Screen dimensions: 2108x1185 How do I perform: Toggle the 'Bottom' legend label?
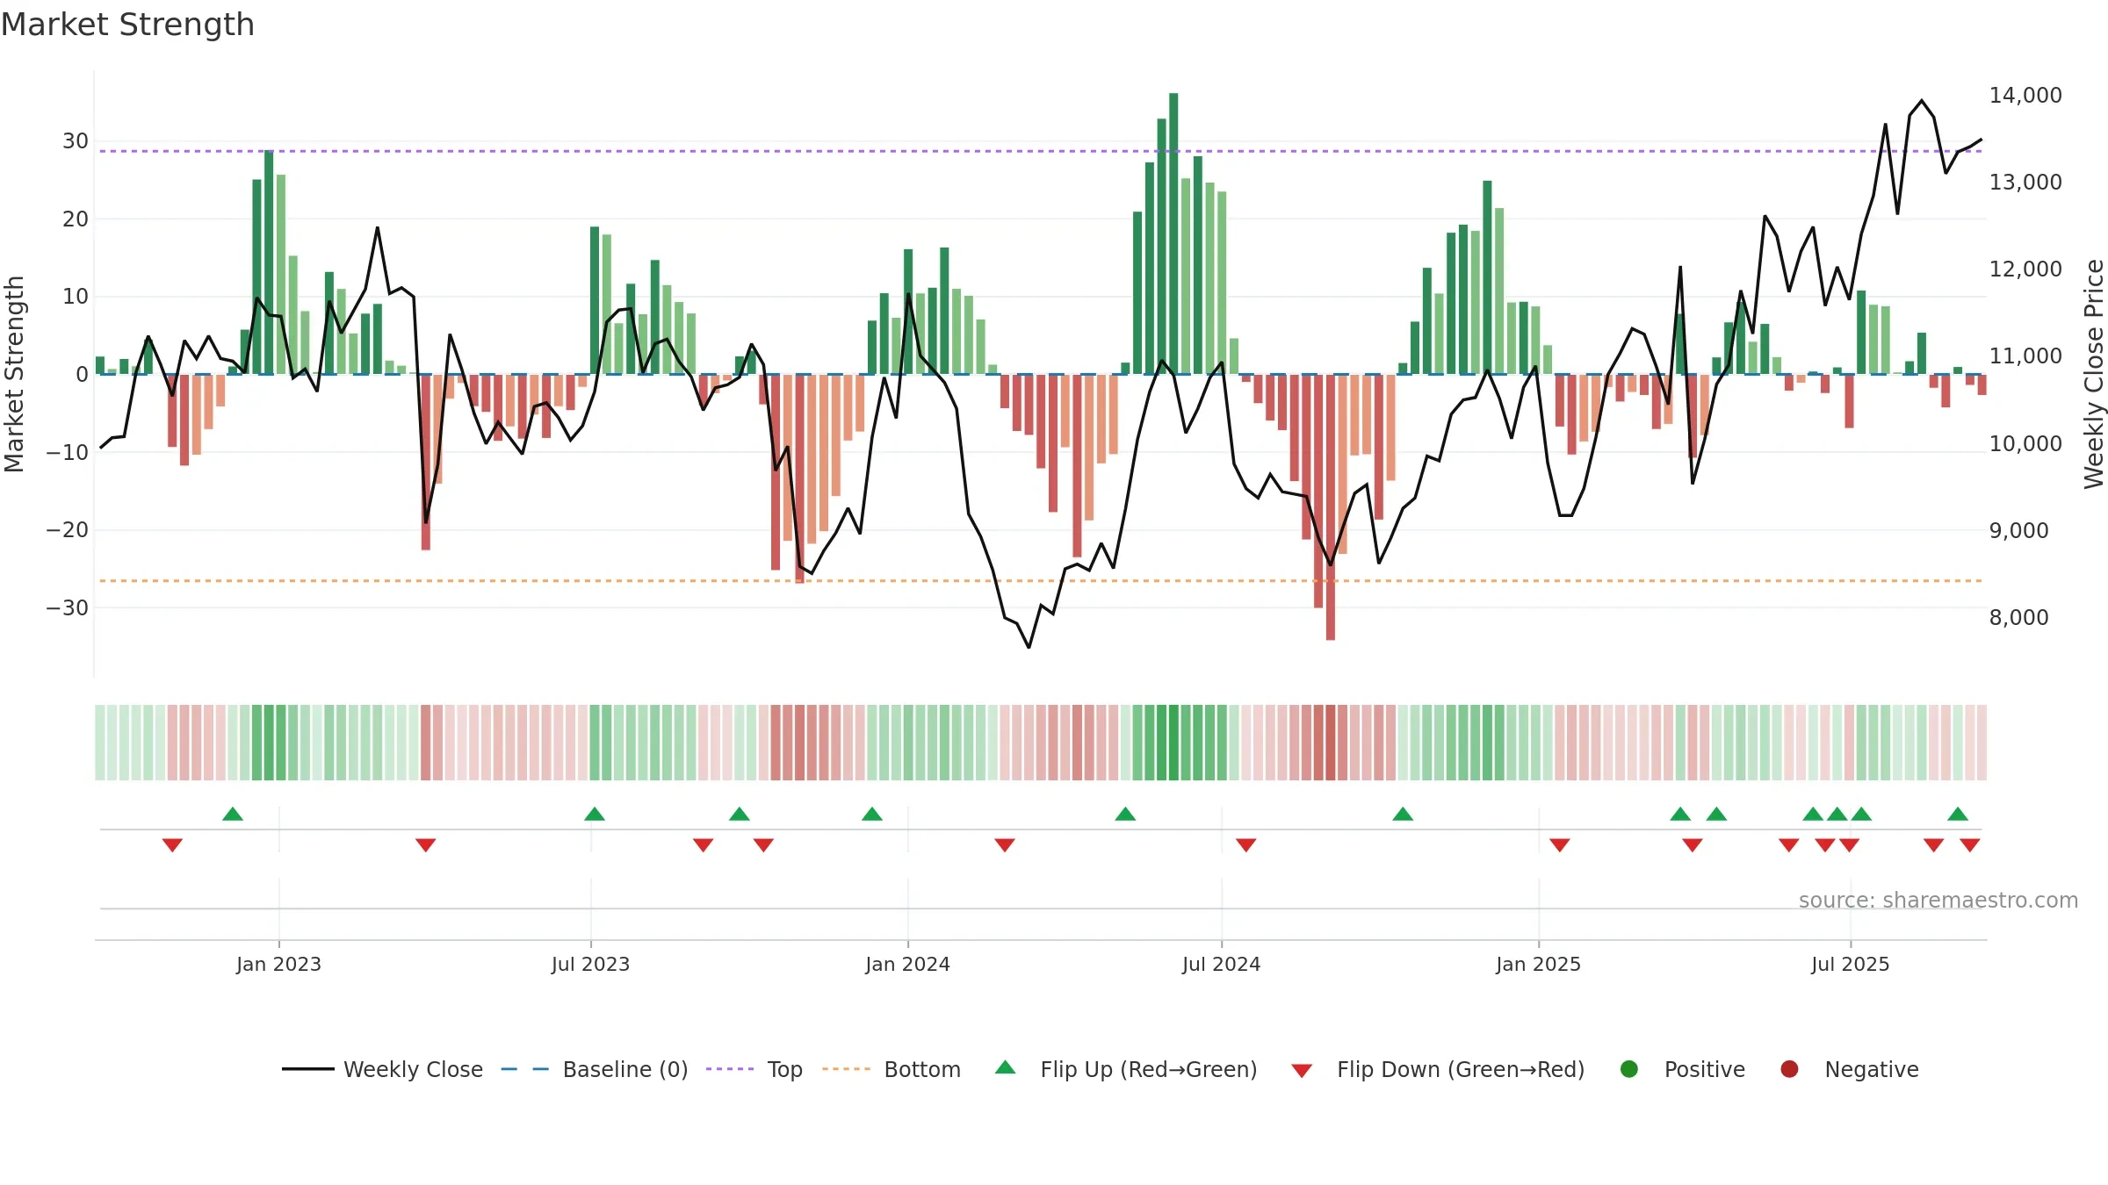[922, 1069]
